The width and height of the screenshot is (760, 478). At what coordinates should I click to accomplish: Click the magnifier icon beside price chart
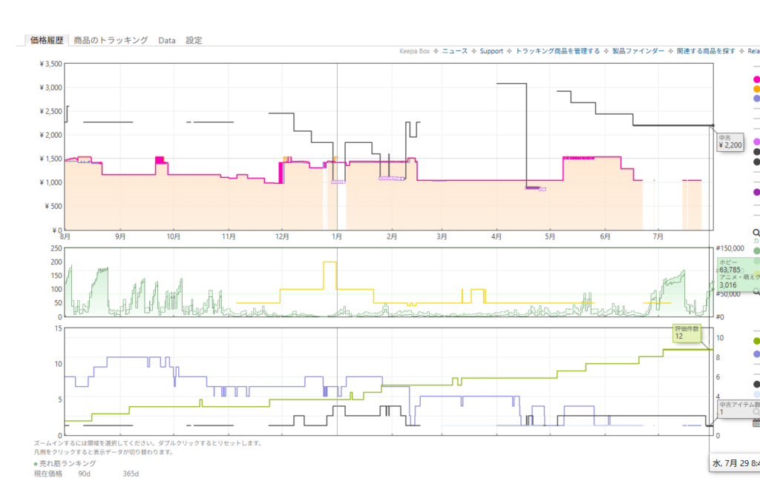tap(756, 233)
